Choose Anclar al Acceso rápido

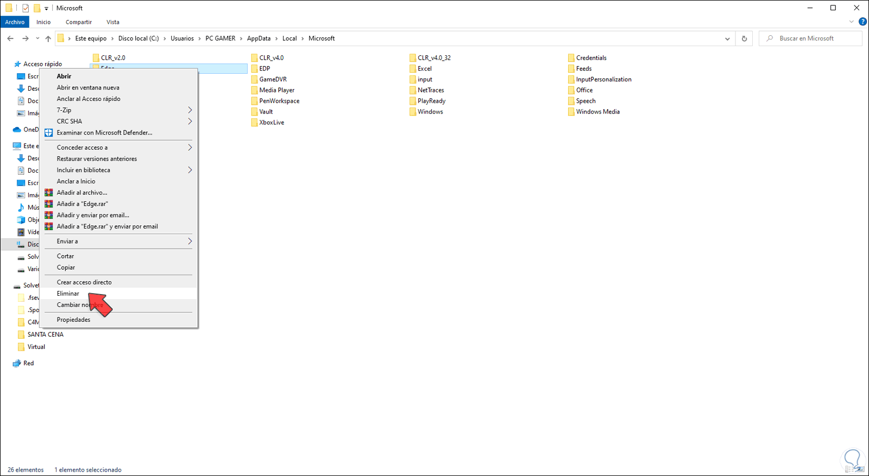118,99
